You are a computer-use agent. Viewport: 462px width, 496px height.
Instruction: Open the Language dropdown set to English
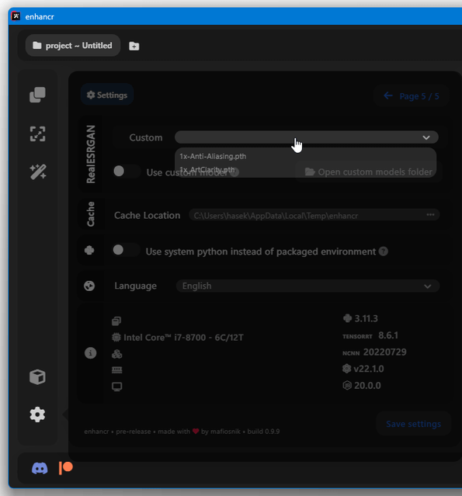[x=307, y=286]
